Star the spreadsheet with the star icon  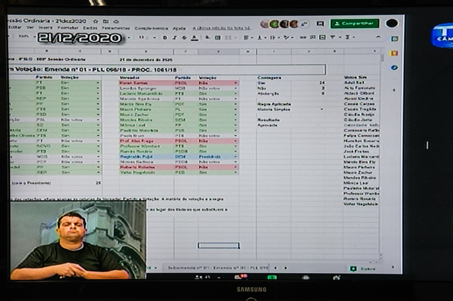[x=96, y=21]
